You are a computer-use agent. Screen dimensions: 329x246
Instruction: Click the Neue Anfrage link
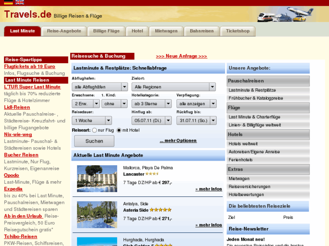(181, 56)
